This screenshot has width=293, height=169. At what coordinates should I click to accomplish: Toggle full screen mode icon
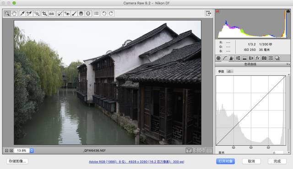(208, 13)
